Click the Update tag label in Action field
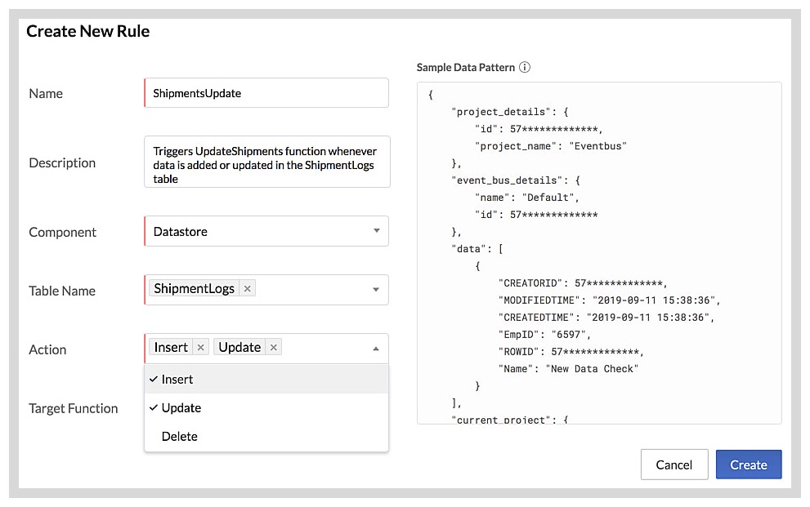 click(239, 347)
